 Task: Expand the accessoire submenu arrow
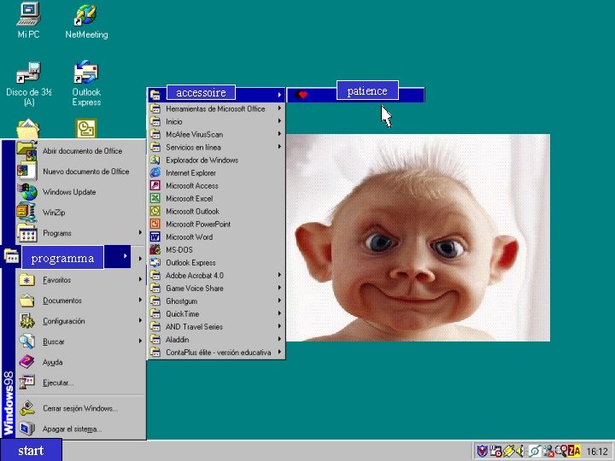tap(279, 95)
